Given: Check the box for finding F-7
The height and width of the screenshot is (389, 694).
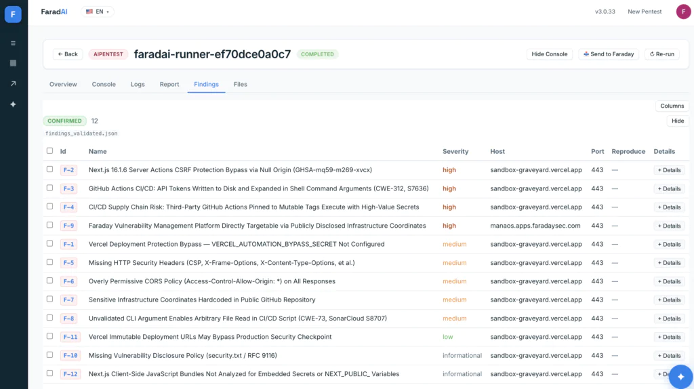Looking at the screenshot, I should [49, 300].
